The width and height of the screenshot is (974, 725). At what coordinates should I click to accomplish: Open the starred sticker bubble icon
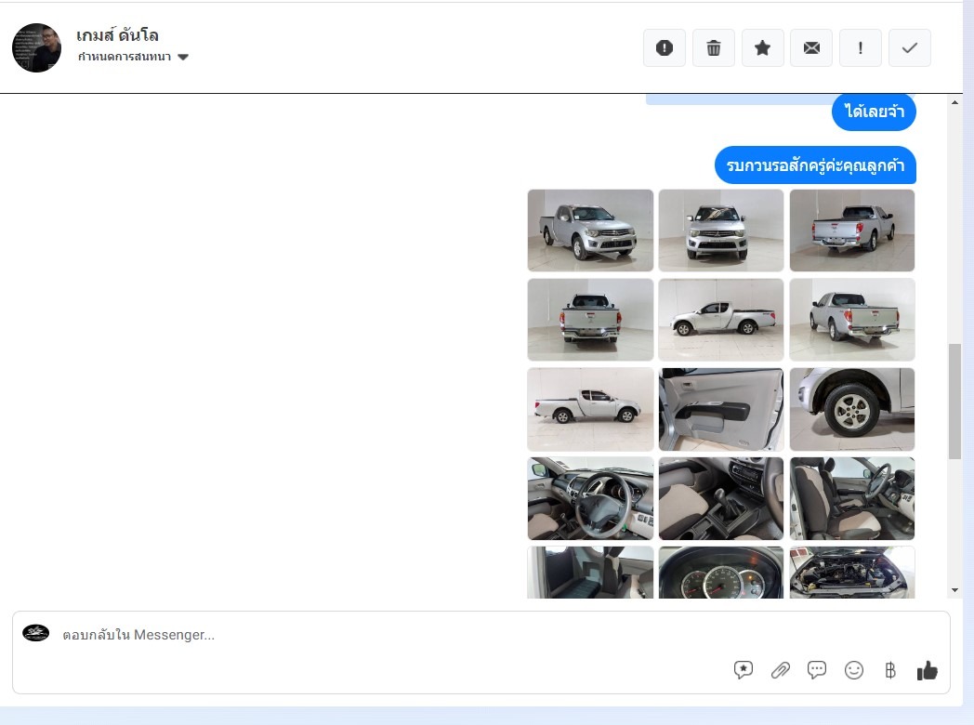(x=744, y=670)
